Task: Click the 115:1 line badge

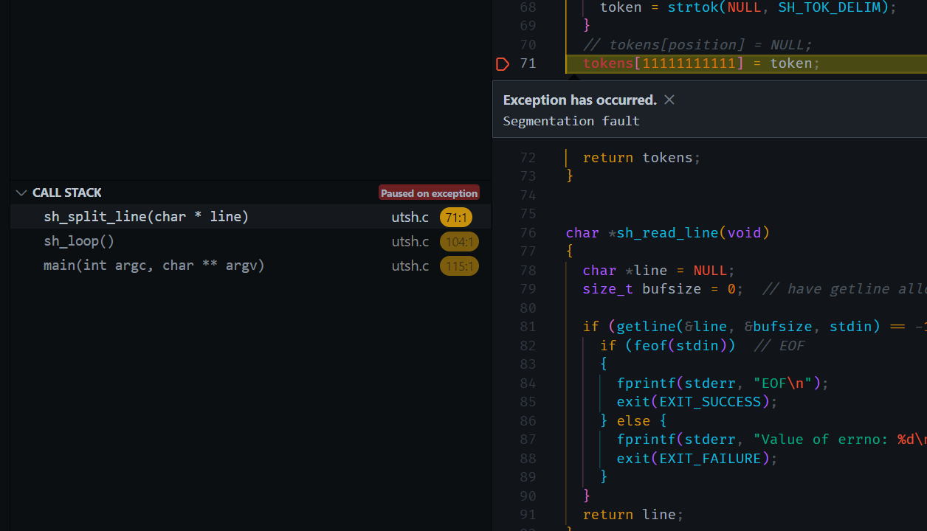Action: [x=459, y=266]
